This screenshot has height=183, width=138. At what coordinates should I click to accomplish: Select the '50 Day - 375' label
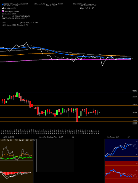(10, 8)
